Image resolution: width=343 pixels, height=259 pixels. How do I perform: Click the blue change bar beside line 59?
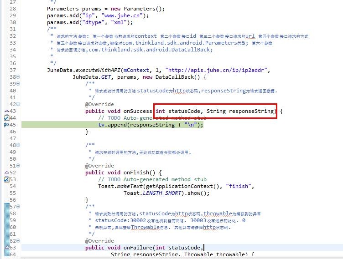click(x=7, y=220)
